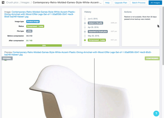Screen dimensions: 164x118
Task: Click the Added to Shopify timeline dot
Action: (x=85, y=23)
